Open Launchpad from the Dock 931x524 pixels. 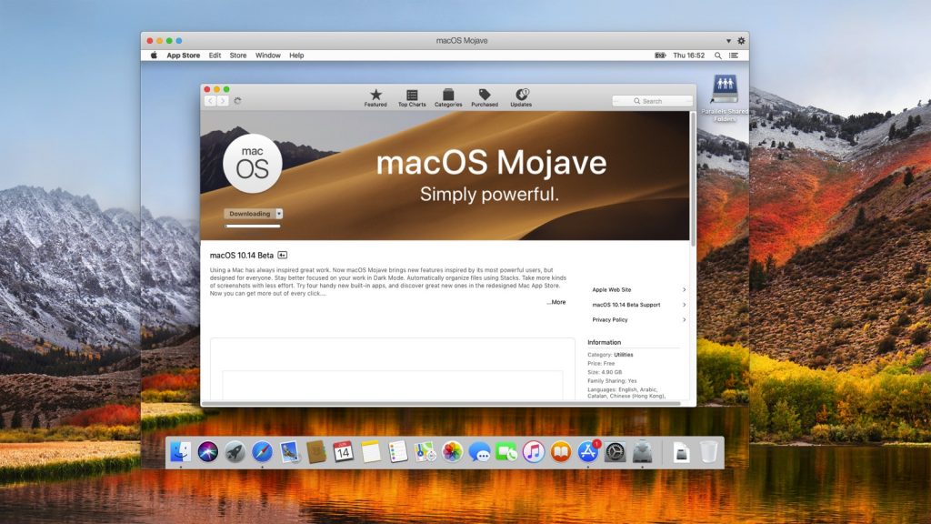pos(235,452)
